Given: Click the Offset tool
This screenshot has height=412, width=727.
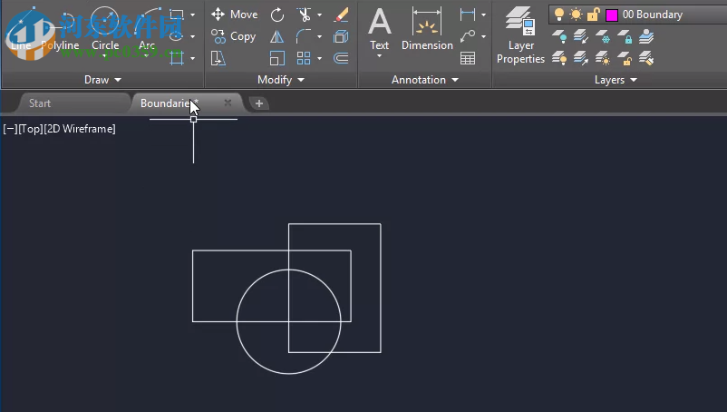Looking at the screenshot, I should (x=341, y=58).
